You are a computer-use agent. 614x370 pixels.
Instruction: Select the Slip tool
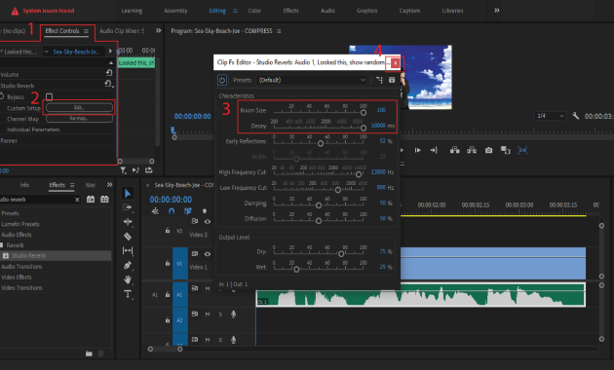coord(128,250)
